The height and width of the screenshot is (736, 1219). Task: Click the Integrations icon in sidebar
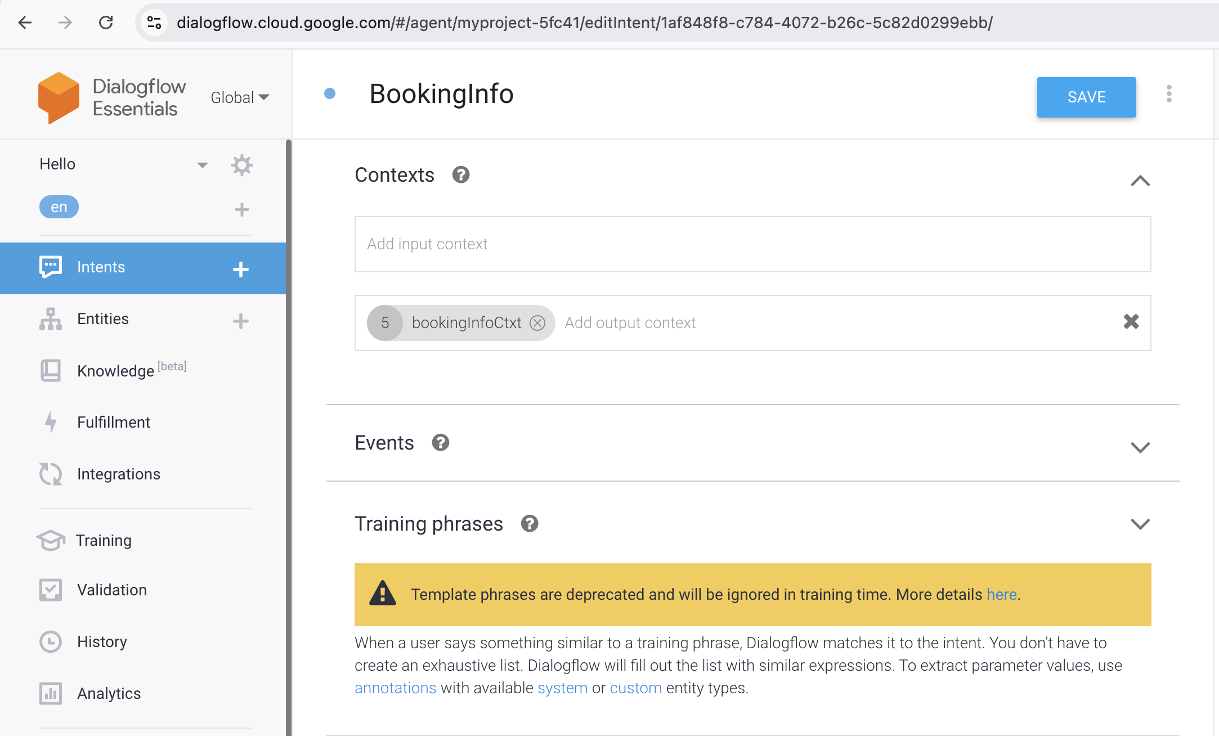coord(50,474)
